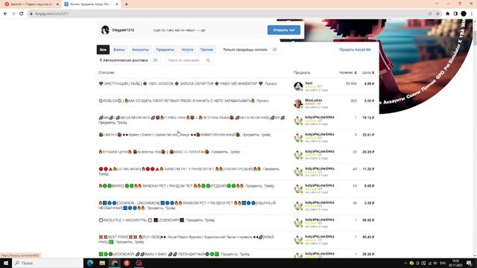Select the 'Предметы' category tab

[x=165, y=50]
